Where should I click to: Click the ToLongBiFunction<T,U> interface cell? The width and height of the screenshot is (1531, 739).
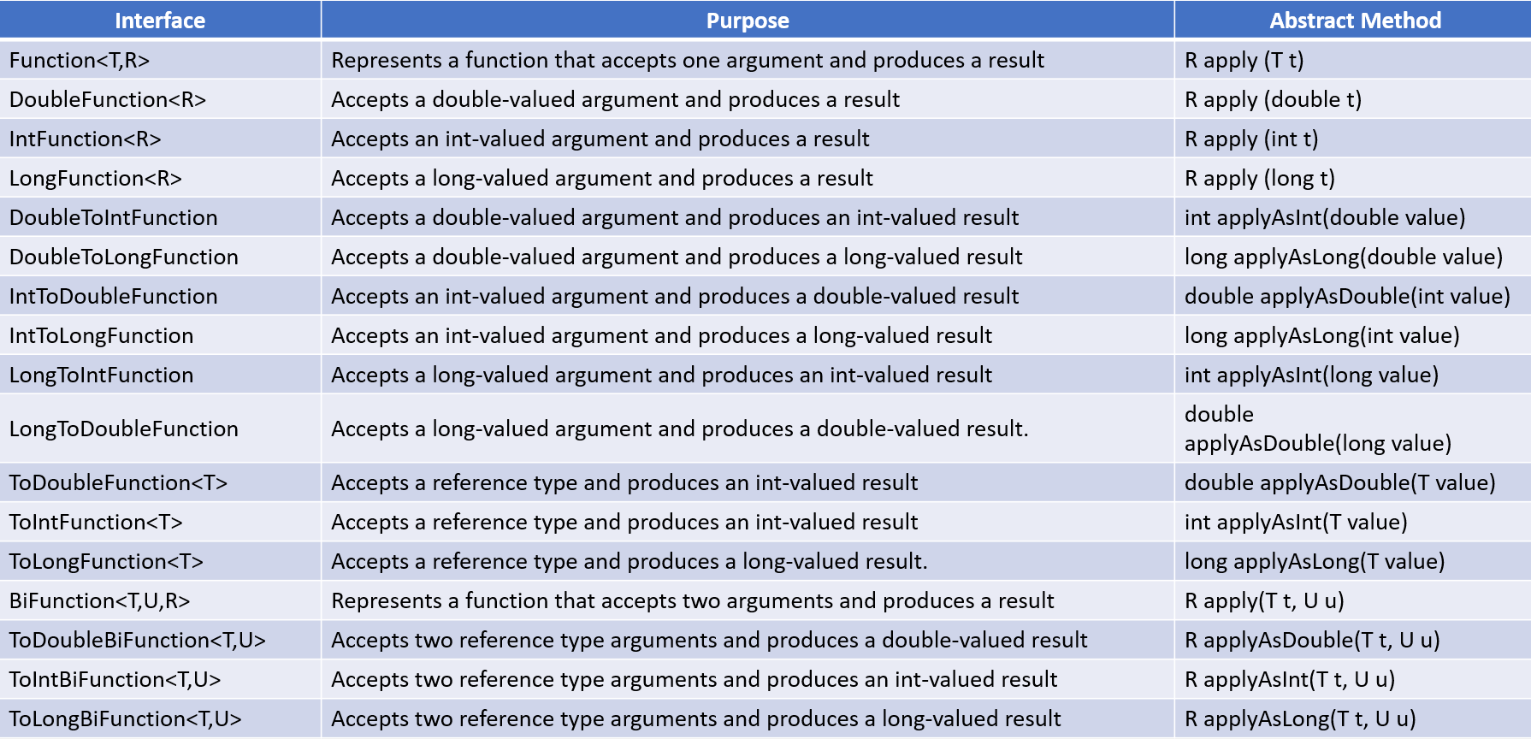pyautogui.click(x=126, y=719)
